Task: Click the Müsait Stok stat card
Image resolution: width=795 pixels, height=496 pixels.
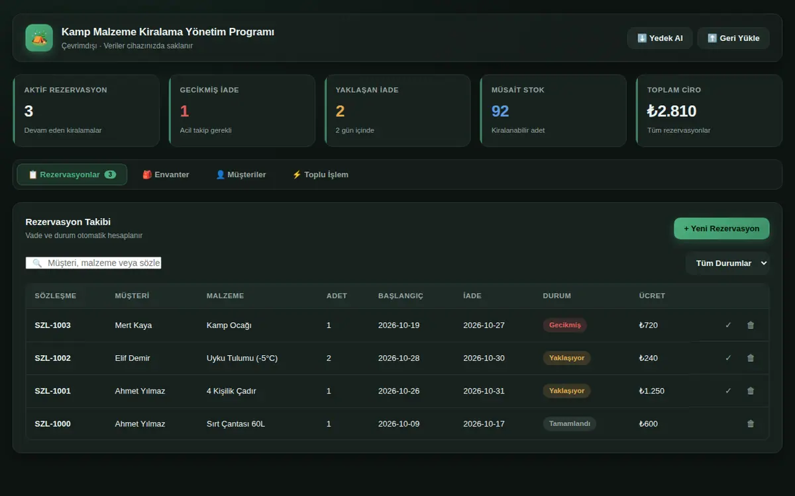Action: pyautogui.click(x=553, y=110)
